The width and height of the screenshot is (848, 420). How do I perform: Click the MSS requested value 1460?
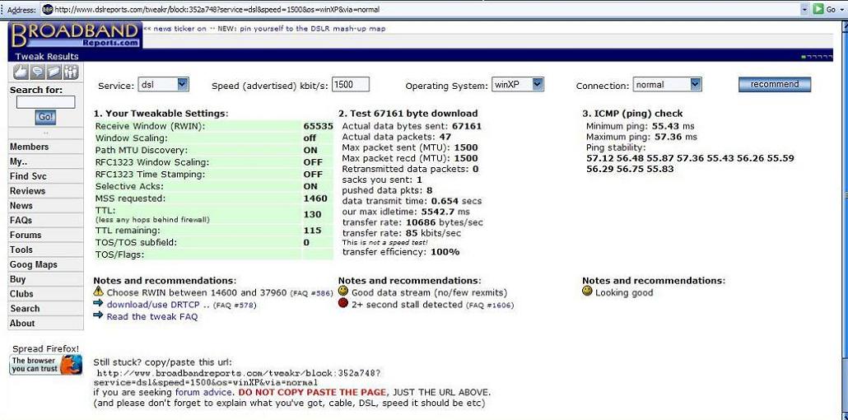pyautogui.click(x=315, y=198)
